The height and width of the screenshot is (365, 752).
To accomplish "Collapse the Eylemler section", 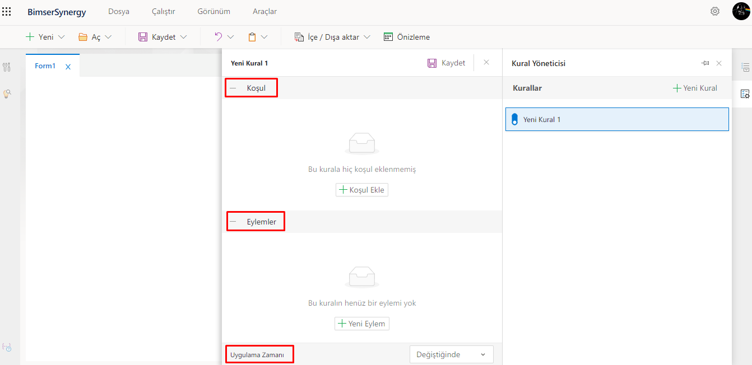I will tap(233, 222).
